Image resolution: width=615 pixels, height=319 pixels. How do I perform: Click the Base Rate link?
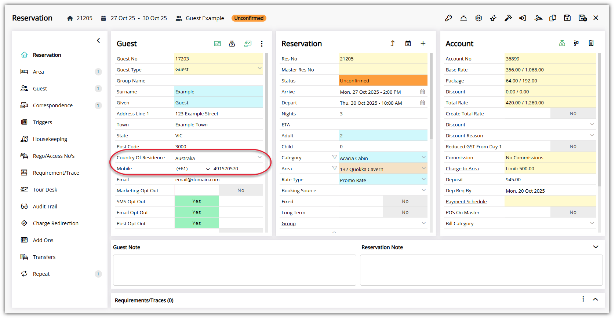456,70
